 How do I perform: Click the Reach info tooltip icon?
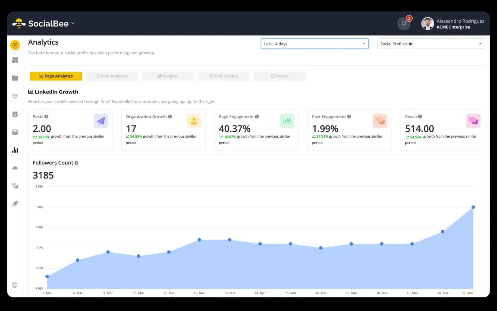421,117
